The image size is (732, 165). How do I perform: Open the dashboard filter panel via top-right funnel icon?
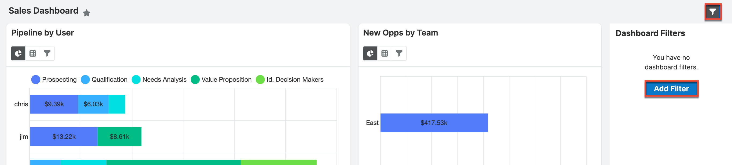714,12
